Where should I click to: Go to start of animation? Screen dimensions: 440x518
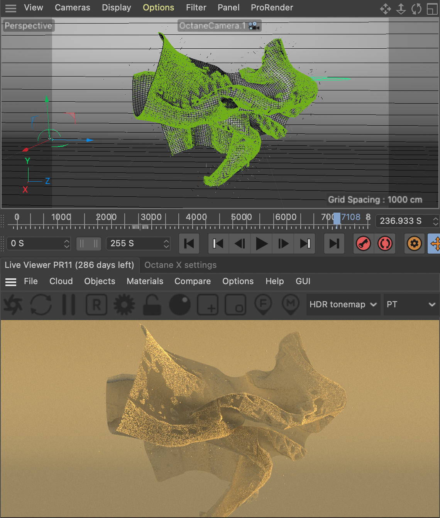click(189, 244)
